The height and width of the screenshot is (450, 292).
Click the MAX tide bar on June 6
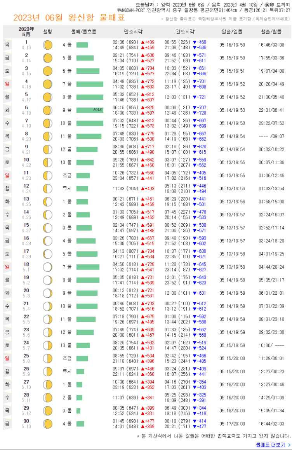point(90,110)
